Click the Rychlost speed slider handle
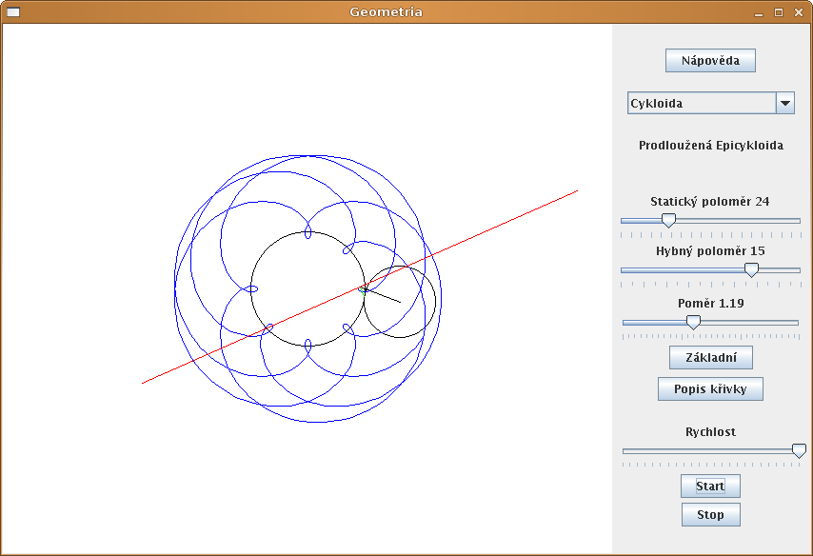This screenshot has width=813, height=556. 799,450
